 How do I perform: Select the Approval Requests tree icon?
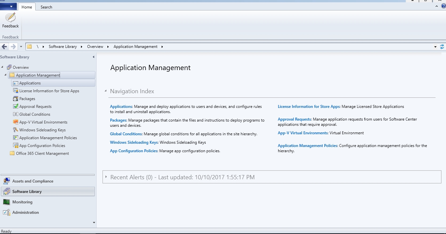15,107
